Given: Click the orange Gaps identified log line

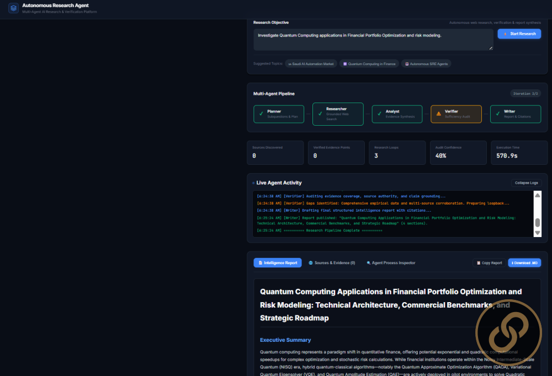Looking at the screenshot, I should tap(383, 203).
